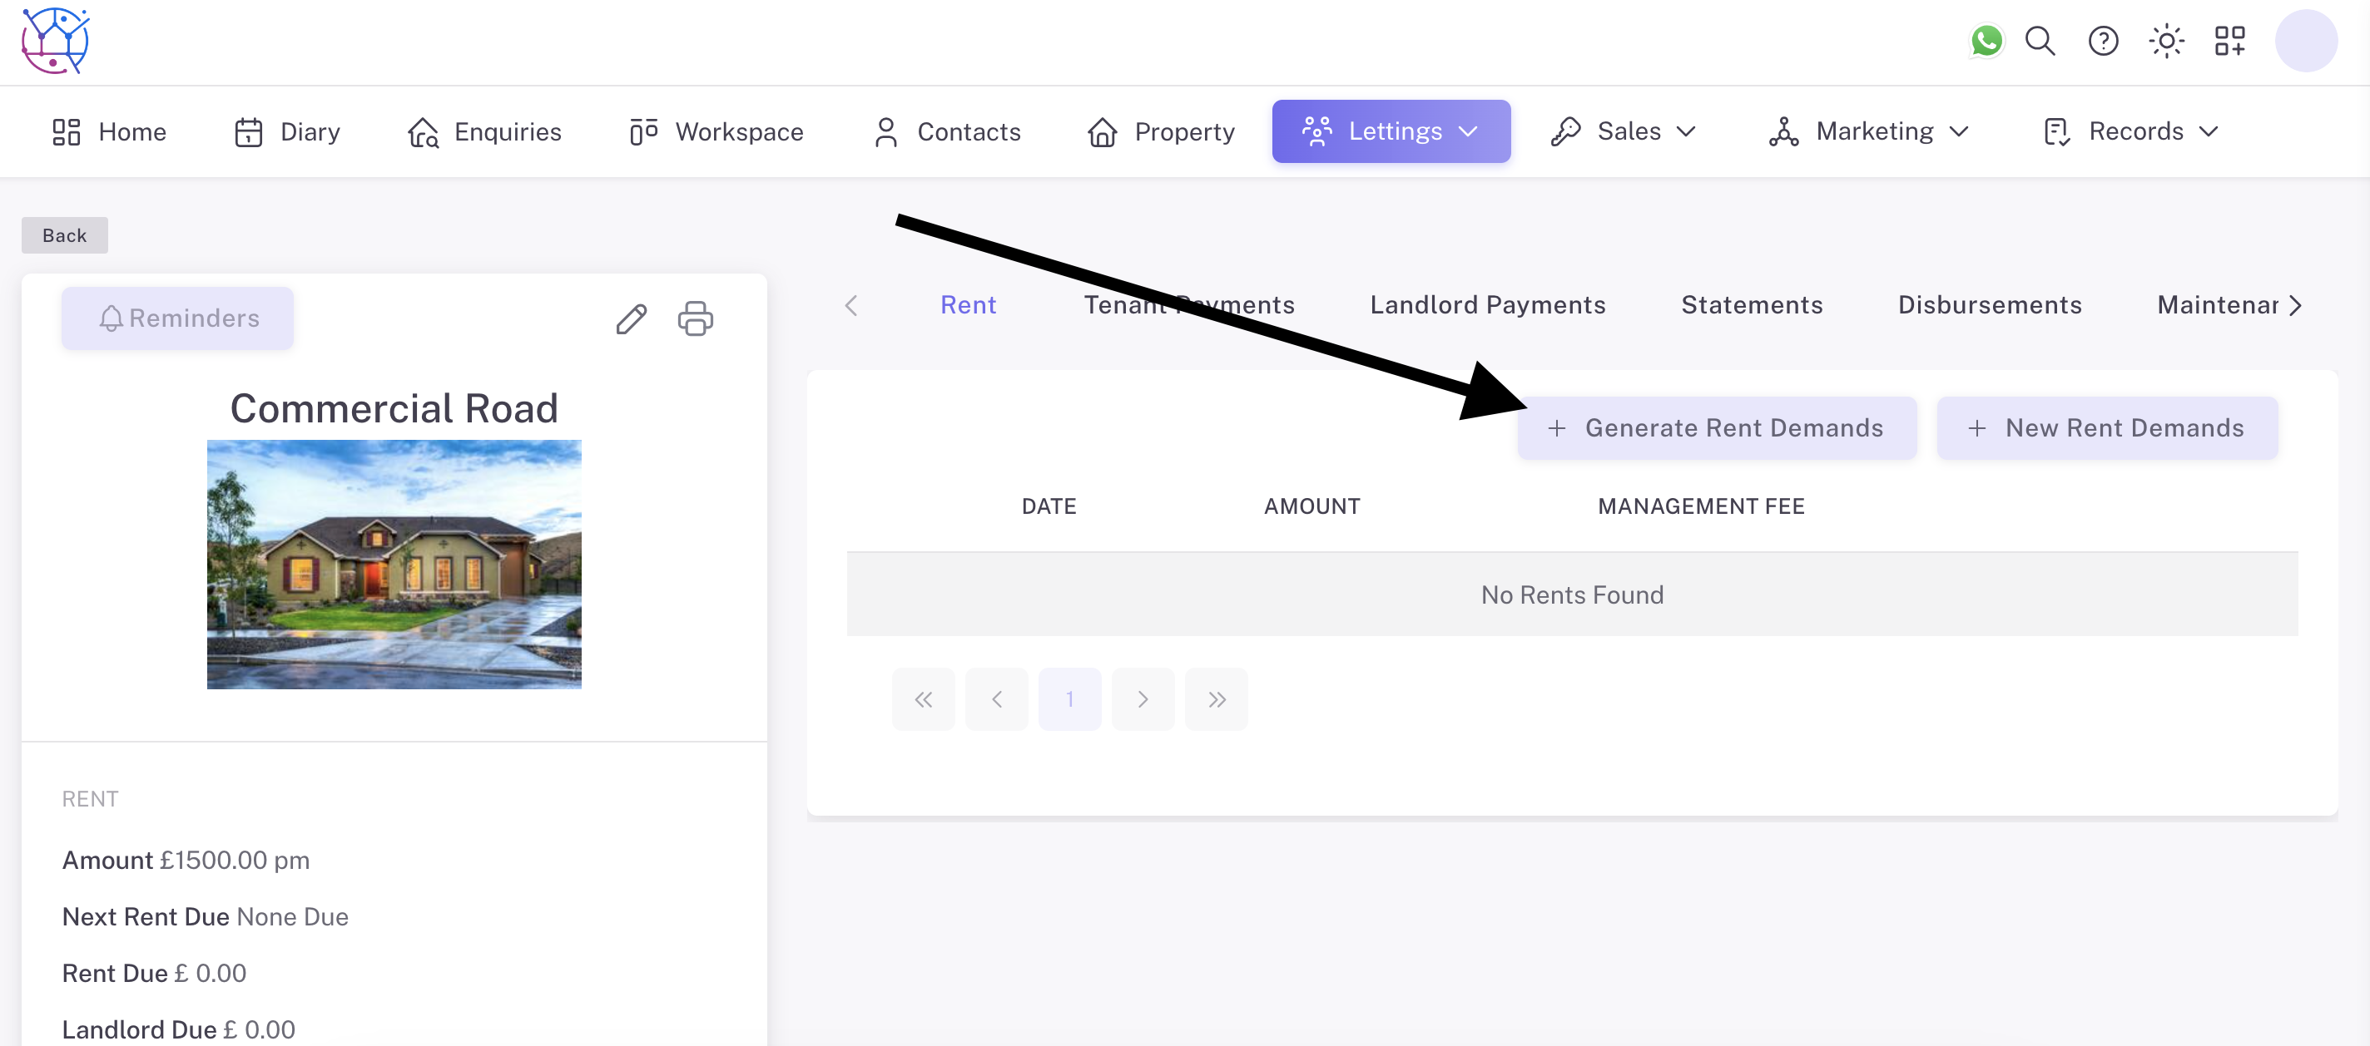Expand the Sales dropdown menu
This screenshot has width=2370, height=1046.
click(x=1624, y=131)
